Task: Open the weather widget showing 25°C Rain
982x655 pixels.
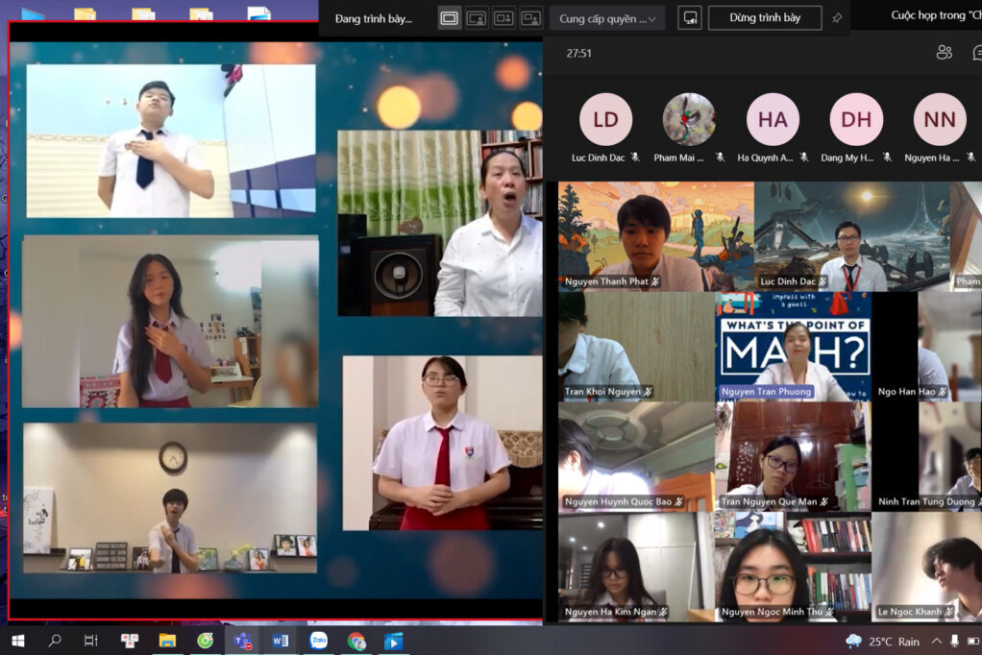Action: coord(882,642)
